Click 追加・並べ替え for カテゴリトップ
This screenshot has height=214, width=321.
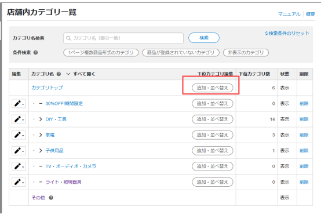(x=213, y=88)
